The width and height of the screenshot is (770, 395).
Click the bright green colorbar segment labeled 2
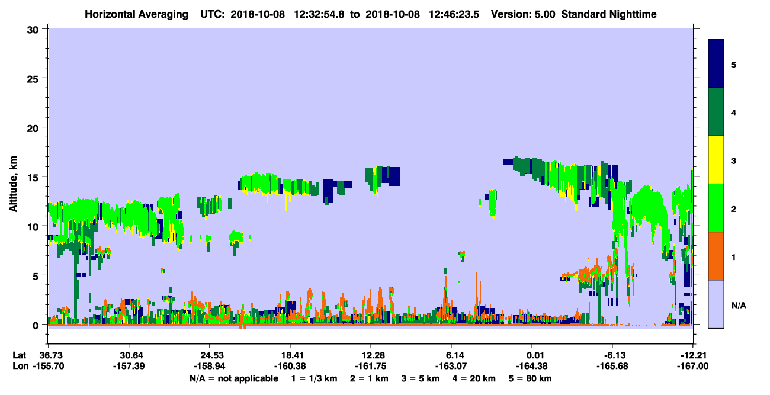716,208
